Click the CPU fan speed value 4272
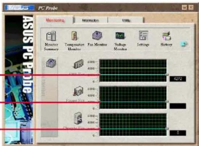The width and height of the screenshot is (199, 146). tap(178, 79)
